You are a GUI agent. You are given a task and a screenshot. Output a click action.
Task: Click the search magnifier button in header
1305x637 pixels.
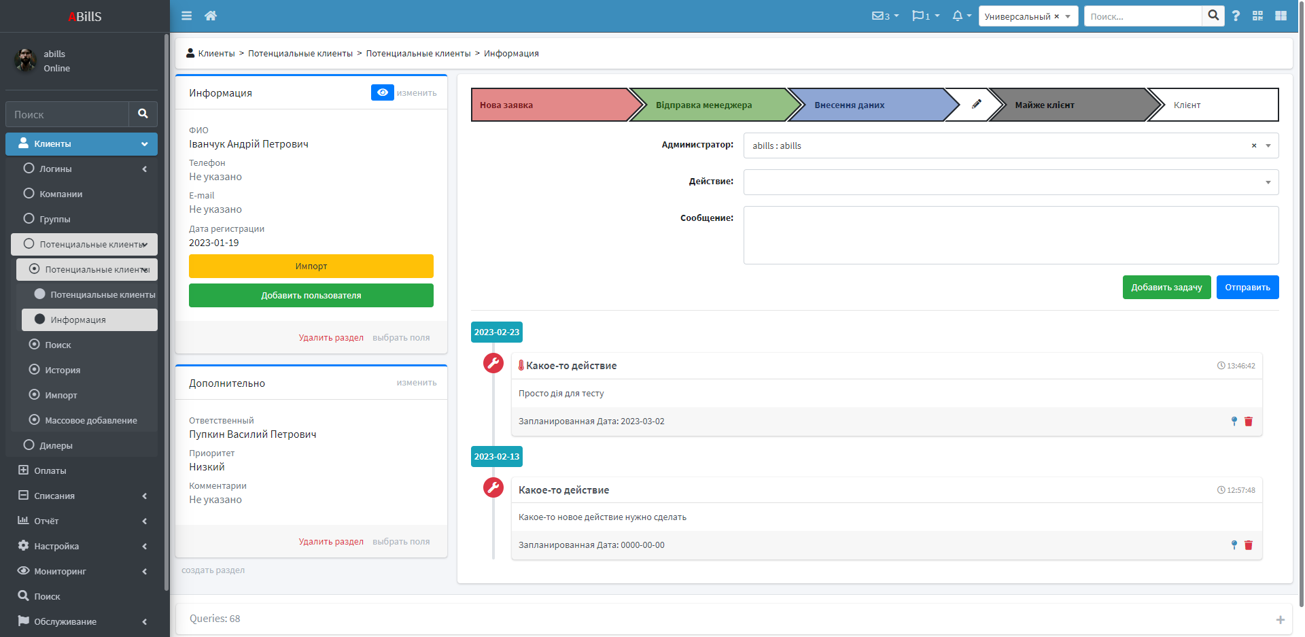(1213, 16)
